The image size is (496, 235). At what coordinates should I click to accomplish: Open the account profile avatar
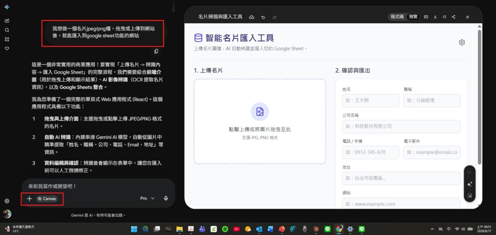[x=7, y=214]
